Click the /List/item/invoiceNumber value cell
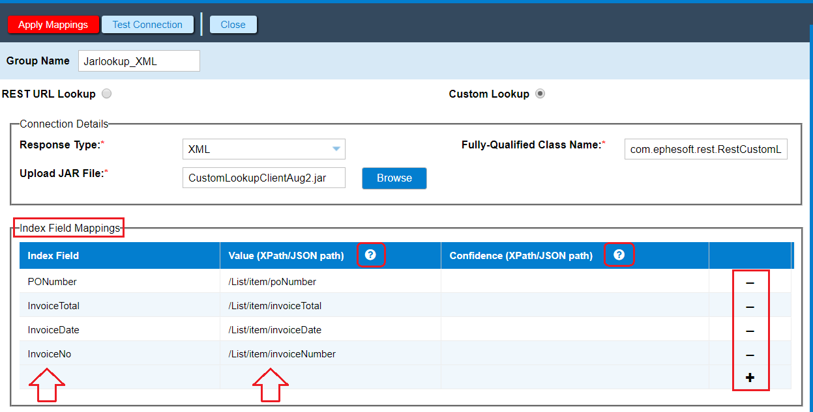Image resolution: width=813 pixels, height=412 pixels. point(331,353)
